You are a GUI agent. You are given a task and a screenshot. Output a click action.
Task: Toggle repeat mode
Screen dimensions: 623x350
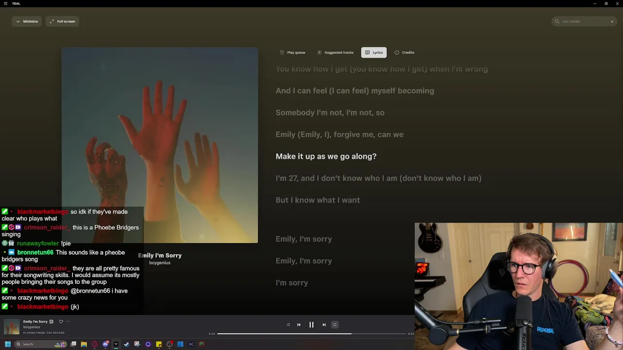coord(335,325)
